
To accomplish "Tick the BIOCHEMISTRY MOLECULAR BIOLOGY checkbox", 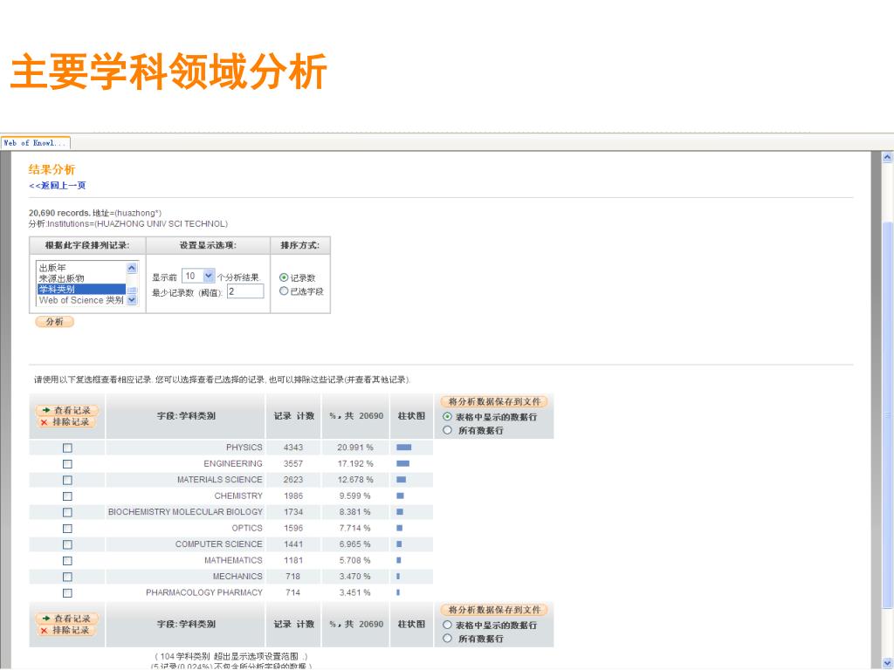I will coord(67,512).
